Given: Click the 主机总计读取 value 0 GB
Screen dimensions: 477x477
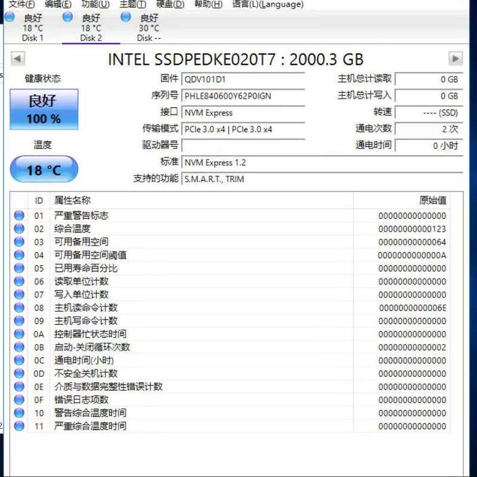Looking at the screenshot, I should click(429, 79).
